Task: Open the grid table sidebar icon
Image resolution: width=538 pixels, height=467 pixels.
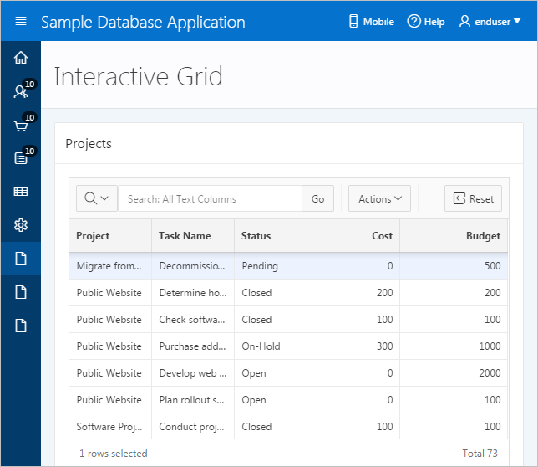Action: (21, 192)
